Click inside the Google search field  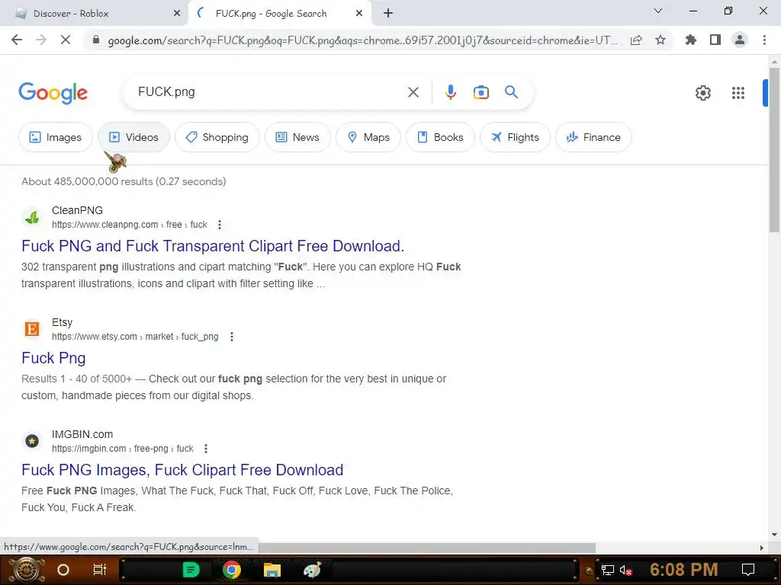pos(269,92)
